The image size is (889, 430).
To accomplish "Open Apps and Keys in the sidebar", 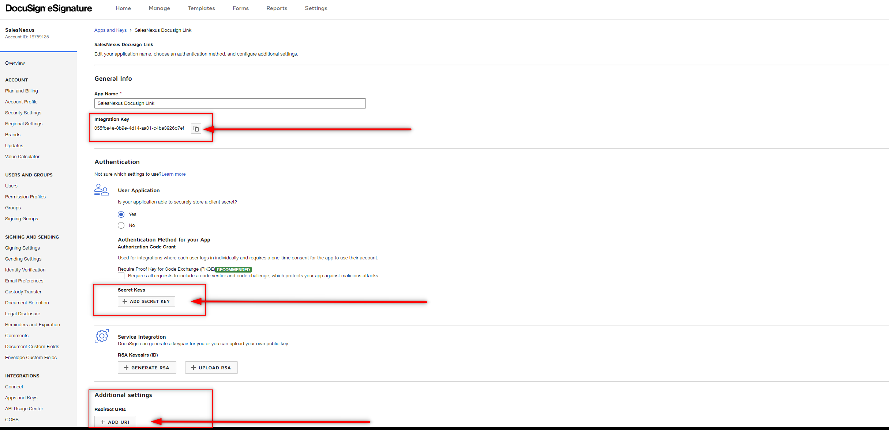I will point(21,398).
